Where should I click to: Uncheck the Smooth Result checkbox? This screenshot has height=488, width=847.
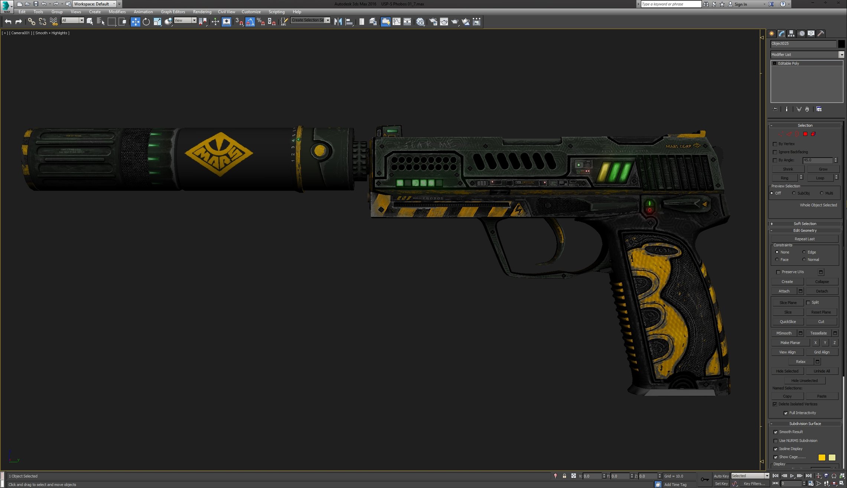tap(775, 432)
